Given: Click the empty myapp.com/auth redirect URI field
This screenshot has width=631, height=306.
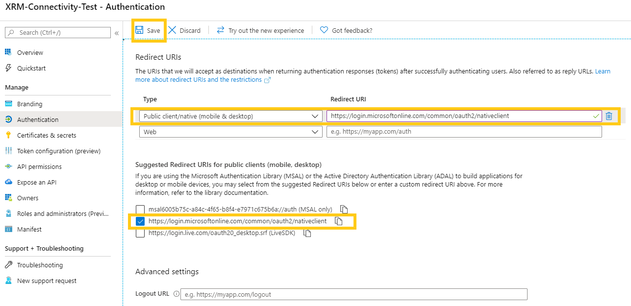Looking at the screenshot, I should pos(464,132).
